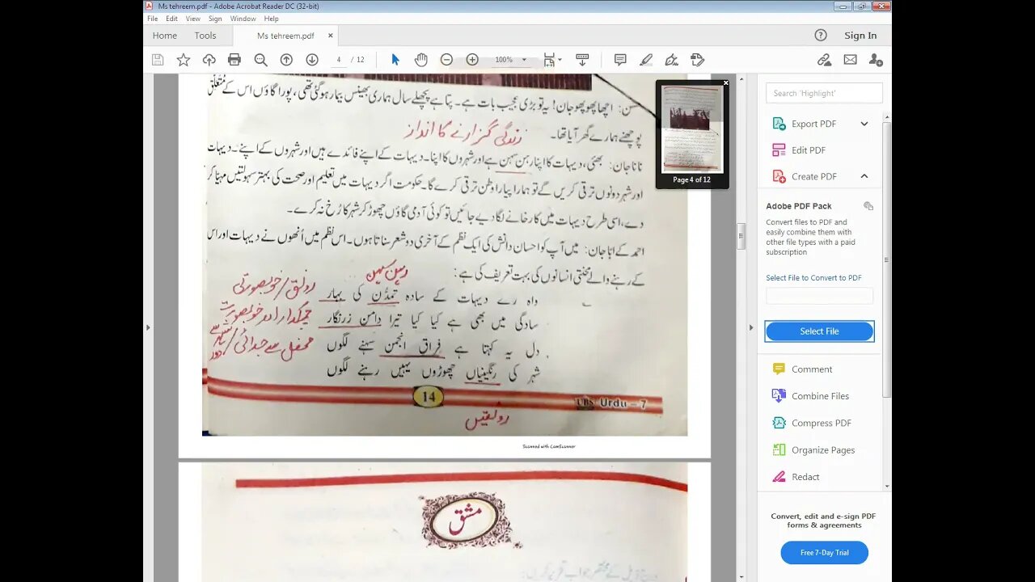Click the Page 4 of 12 thumbnail preview
Viewport: 1035px width, 582px height.
tap(692, 129)
